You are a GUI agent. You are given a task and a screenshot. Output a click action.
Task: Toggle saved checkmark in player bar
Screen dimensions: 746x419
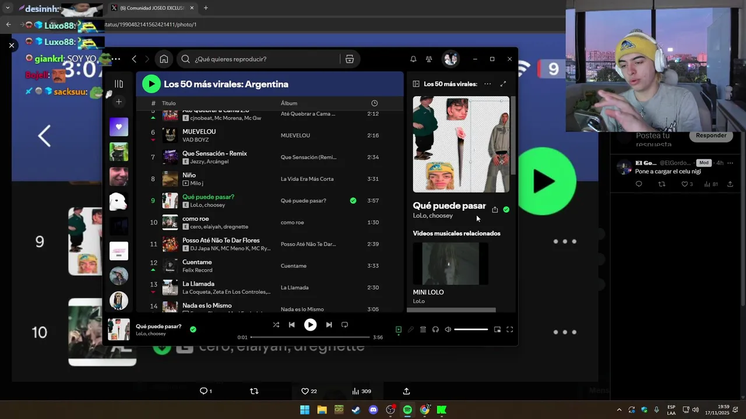(193, 329)
